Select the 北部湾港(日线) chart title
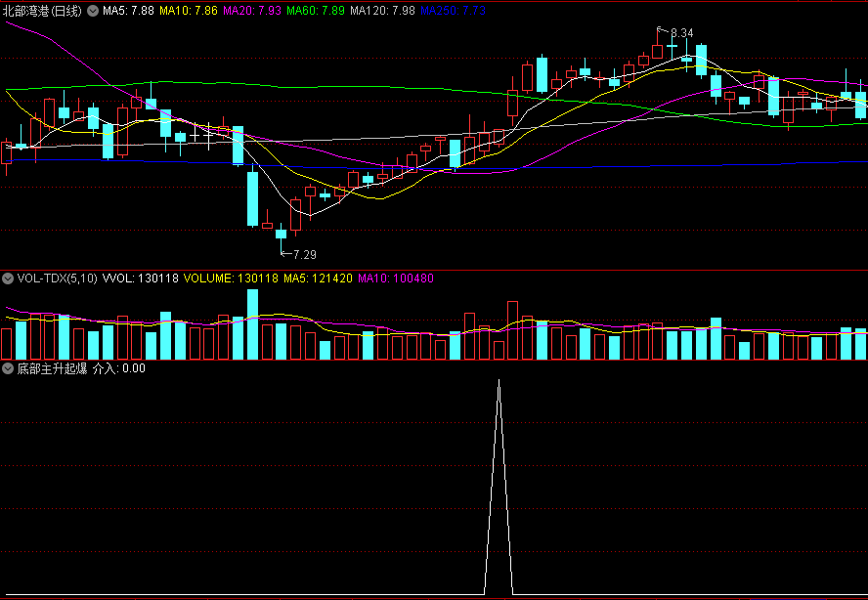The image size is (868, 600). (43, 11)
